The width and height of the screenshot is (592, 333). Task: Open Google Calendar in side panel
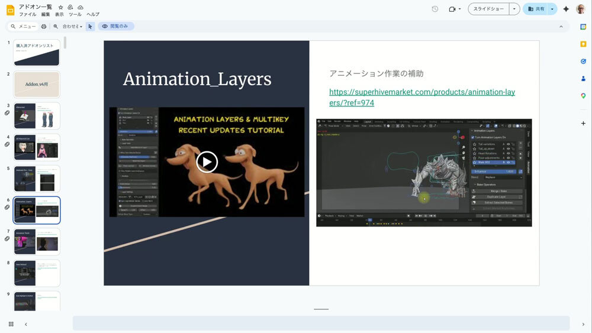point(583,27)
